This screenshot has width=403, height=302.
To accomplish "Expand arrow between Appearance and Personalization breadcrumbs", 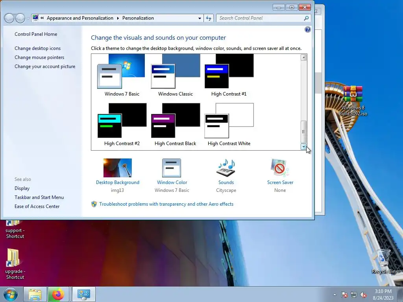I will pyautogui.click(x=118, y=18).
